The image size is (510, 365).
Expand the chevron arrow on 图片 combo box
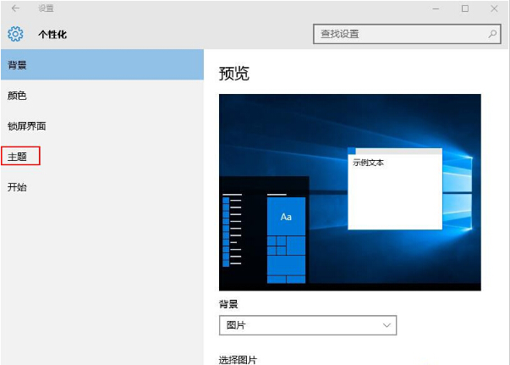pyautogui.click(x=387, y=325)
